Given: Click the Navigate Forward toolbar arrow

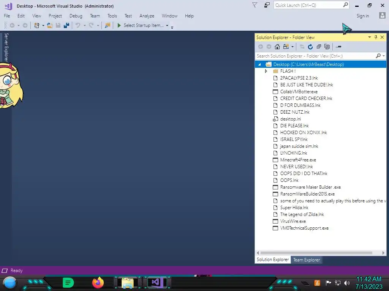Looking at the screenshot, I should pos(25,25).
